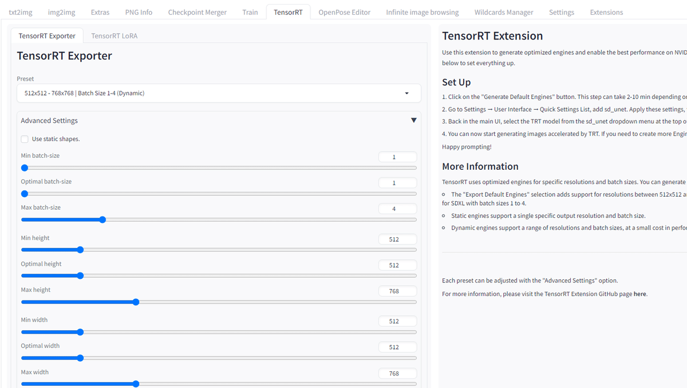This screenshot has height=388, width=687.
Task: Open the PNG Info tab
Action: 139,12
